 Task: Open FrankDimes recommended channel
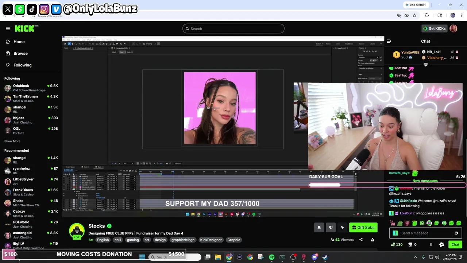click(31, 192)
